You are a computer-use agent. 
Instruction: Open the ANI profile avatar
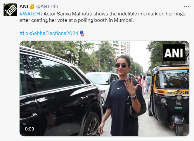pos(10,10)
